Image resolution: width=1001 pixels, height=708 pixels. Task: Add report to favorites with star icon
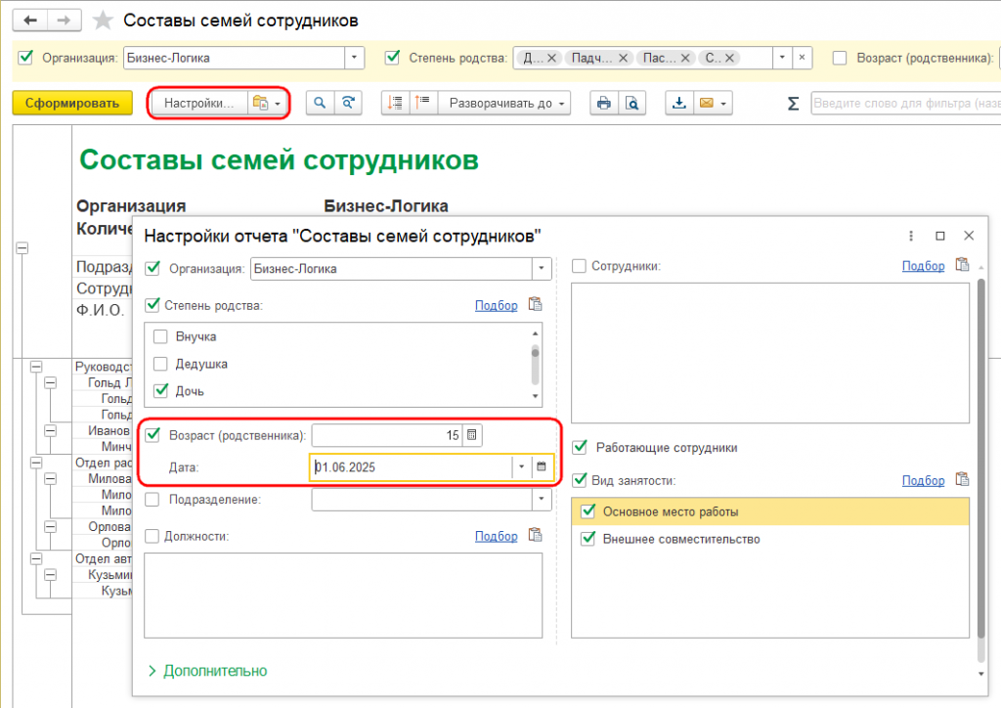[102, 21]
